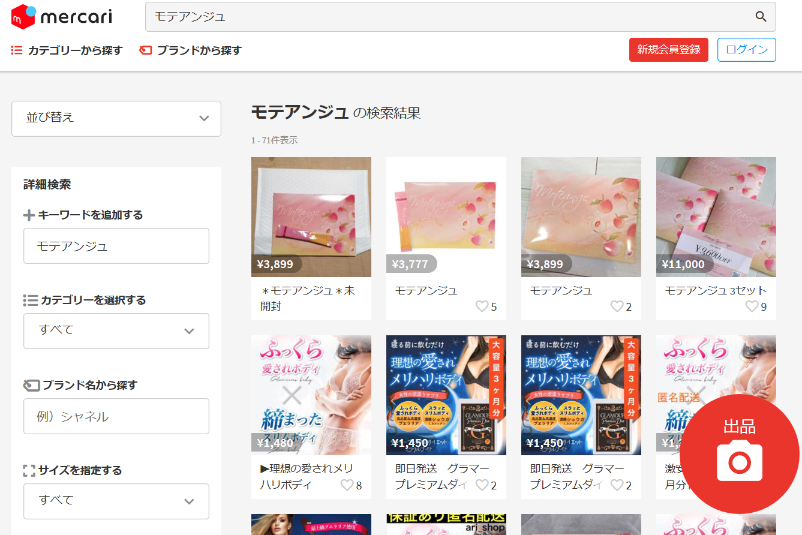Open ＊モテアンジュ＊未開封 item title

tap(308, 298)
